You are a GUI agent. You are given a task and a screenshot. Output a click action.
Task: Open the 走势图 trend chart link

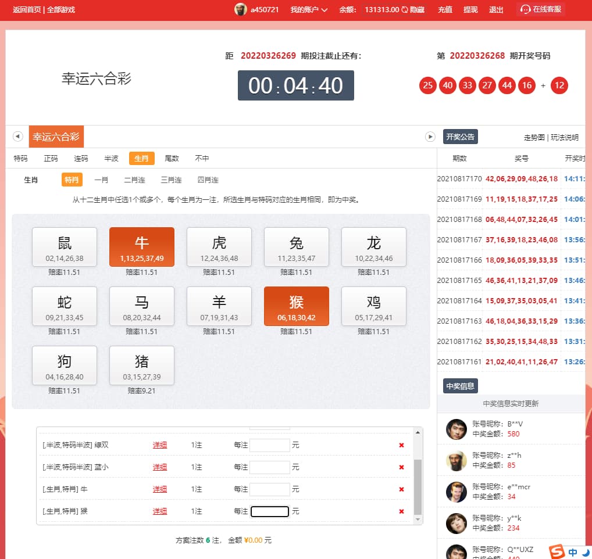click(534, 138)
